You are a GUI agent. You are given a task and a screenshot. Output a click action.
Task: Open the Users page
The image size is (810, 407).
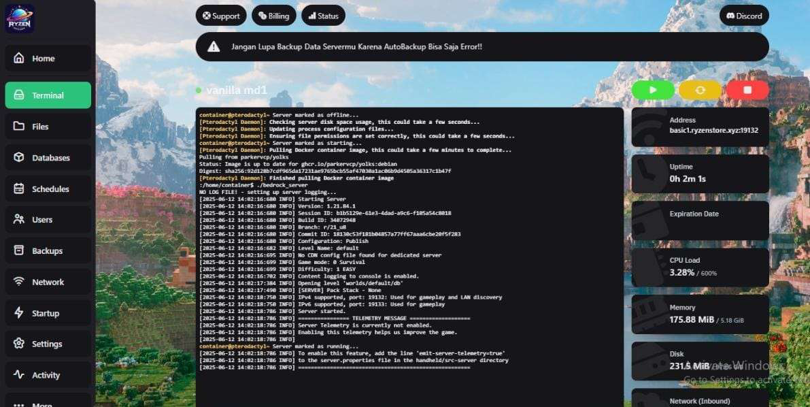coord(48,220)
